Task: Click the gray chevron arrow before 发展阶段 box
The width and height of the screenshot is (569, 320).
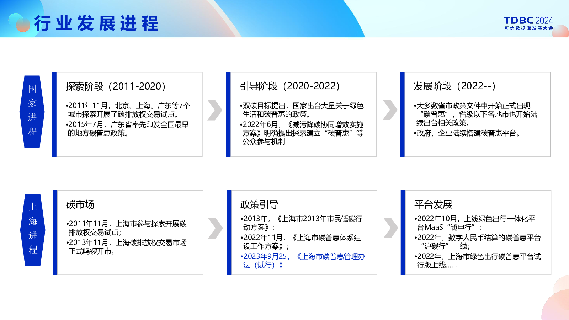Action: 390,110
